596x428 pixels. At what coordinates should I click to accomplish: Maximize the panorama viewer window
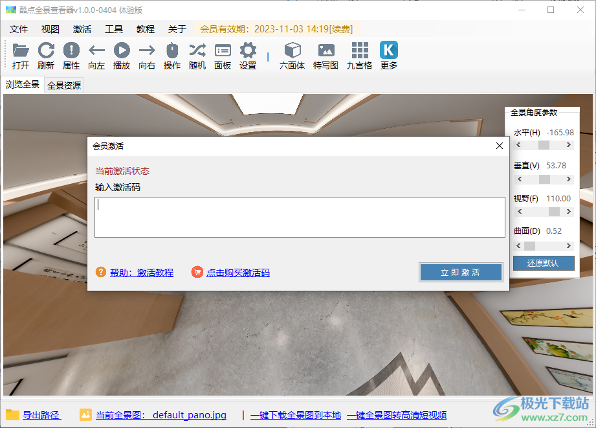pos(551,10)
